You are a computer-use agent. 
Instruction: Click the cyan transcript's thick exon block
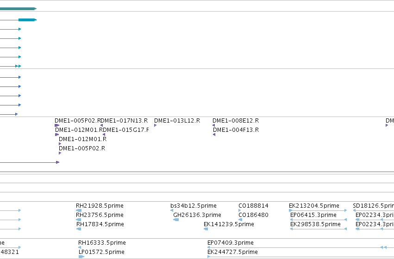pos(27,20)
